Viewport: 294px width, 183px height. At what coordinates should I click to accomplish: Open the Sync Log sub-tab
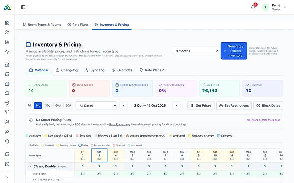95,70
